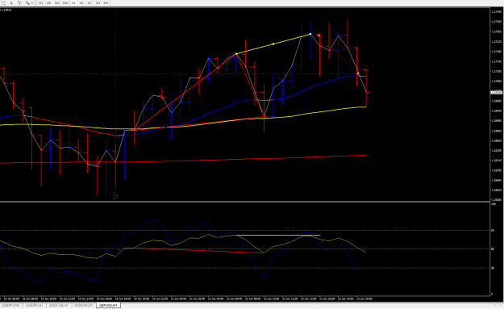Click the divider between chart and indicator window
The image size is (504, 309).
click(245, 202)
